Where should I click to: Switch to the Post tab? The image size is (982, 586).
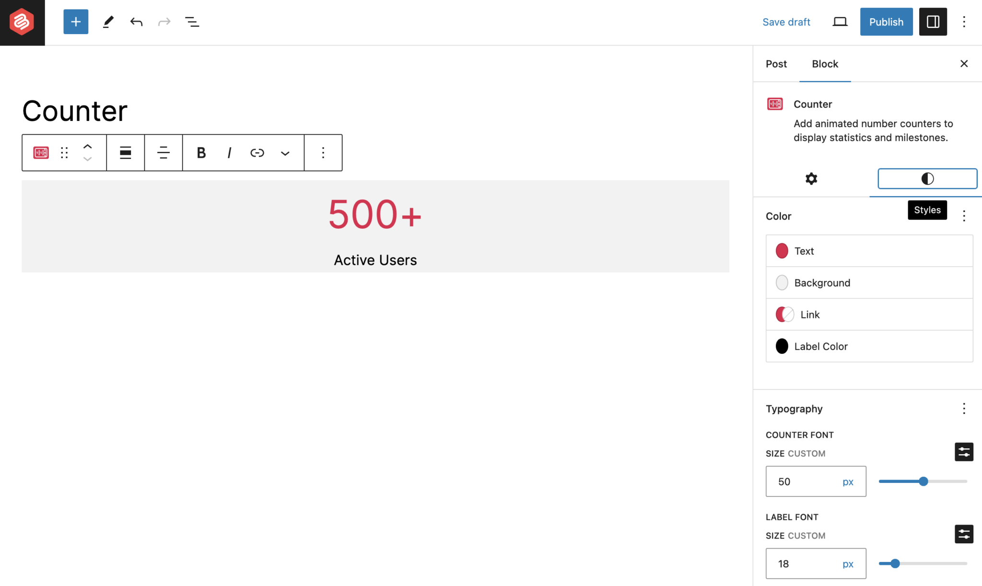[776, 63]
